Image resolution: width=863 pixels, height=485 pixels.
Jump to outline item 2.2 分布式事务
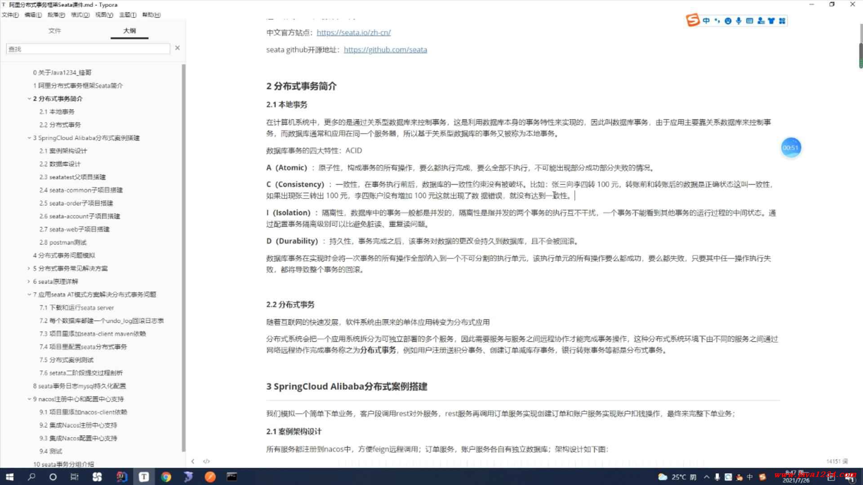[x=60, y=124]
